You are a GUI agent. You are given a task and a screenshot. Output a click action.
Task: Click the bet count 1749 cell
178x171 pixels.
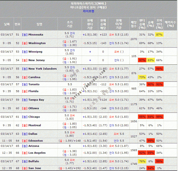[x=133, y=164]
